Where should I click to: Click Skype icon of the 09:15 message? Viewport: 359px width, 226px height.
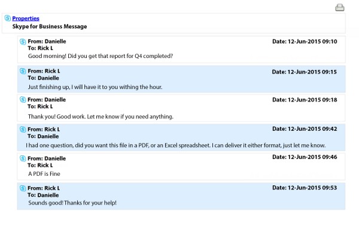click(23, 71)
